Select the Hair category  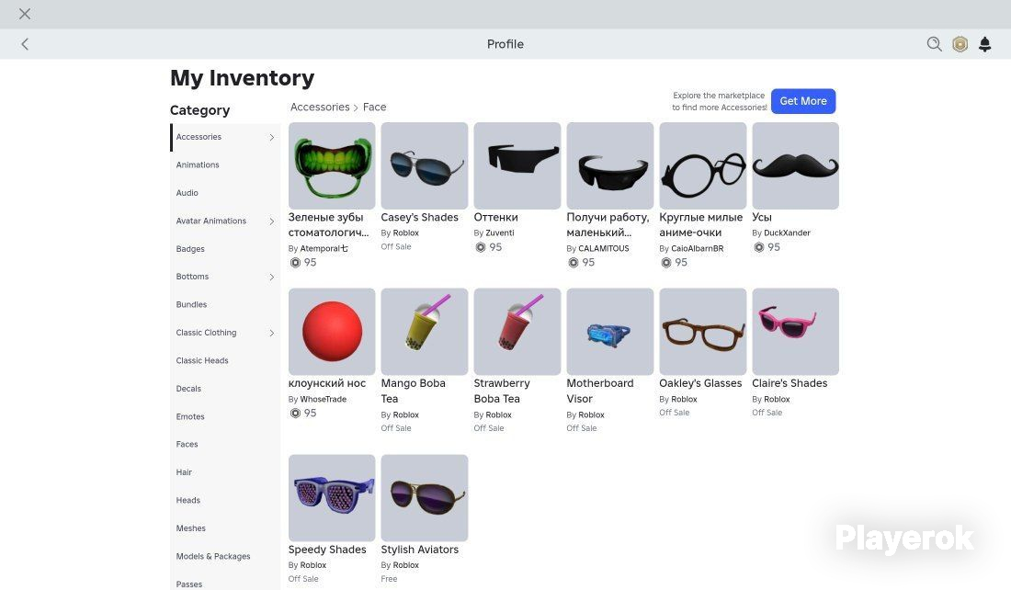pos(225,472)
